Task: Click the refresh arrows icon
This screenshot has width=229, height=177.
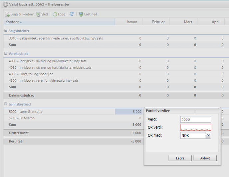Action: [x=72, y=14]
